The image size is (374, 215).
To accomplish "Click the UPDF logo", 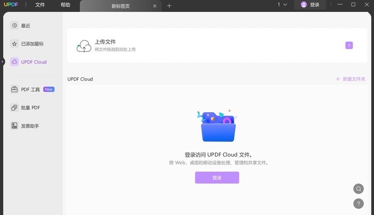I will click(x=11, y=5).
